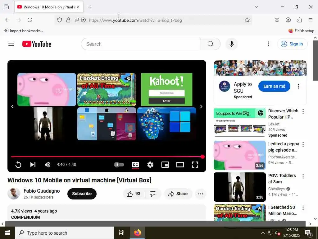Open POV: Toddlers at 3am thumbnail
This screenshot has width=318, height=239.
(x=239, y=187)
